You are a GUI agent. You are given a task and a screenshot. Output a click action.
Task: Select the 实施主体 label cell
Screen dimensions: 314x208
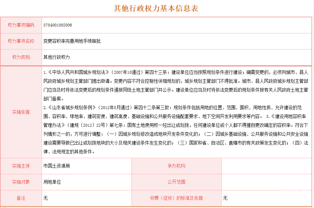(21, 166)
